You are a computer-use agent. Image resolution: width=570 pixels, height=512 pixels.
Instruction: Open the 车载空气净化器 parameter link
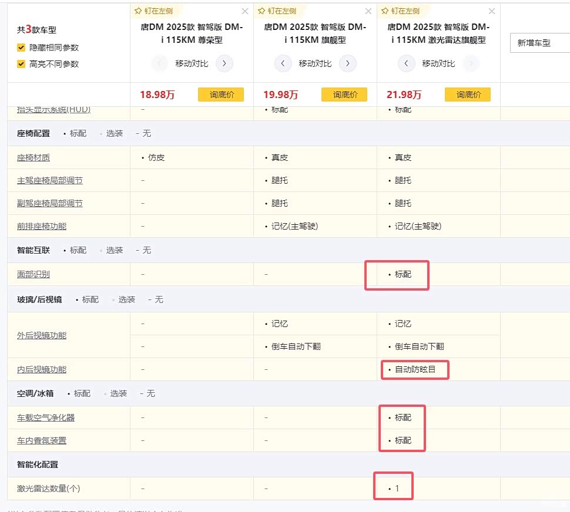[46, 417]
